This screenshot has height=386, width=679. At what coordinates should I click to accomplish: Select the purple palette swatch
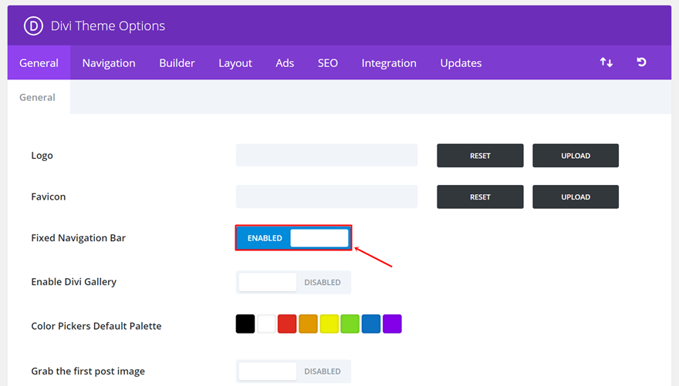[392, 324]
